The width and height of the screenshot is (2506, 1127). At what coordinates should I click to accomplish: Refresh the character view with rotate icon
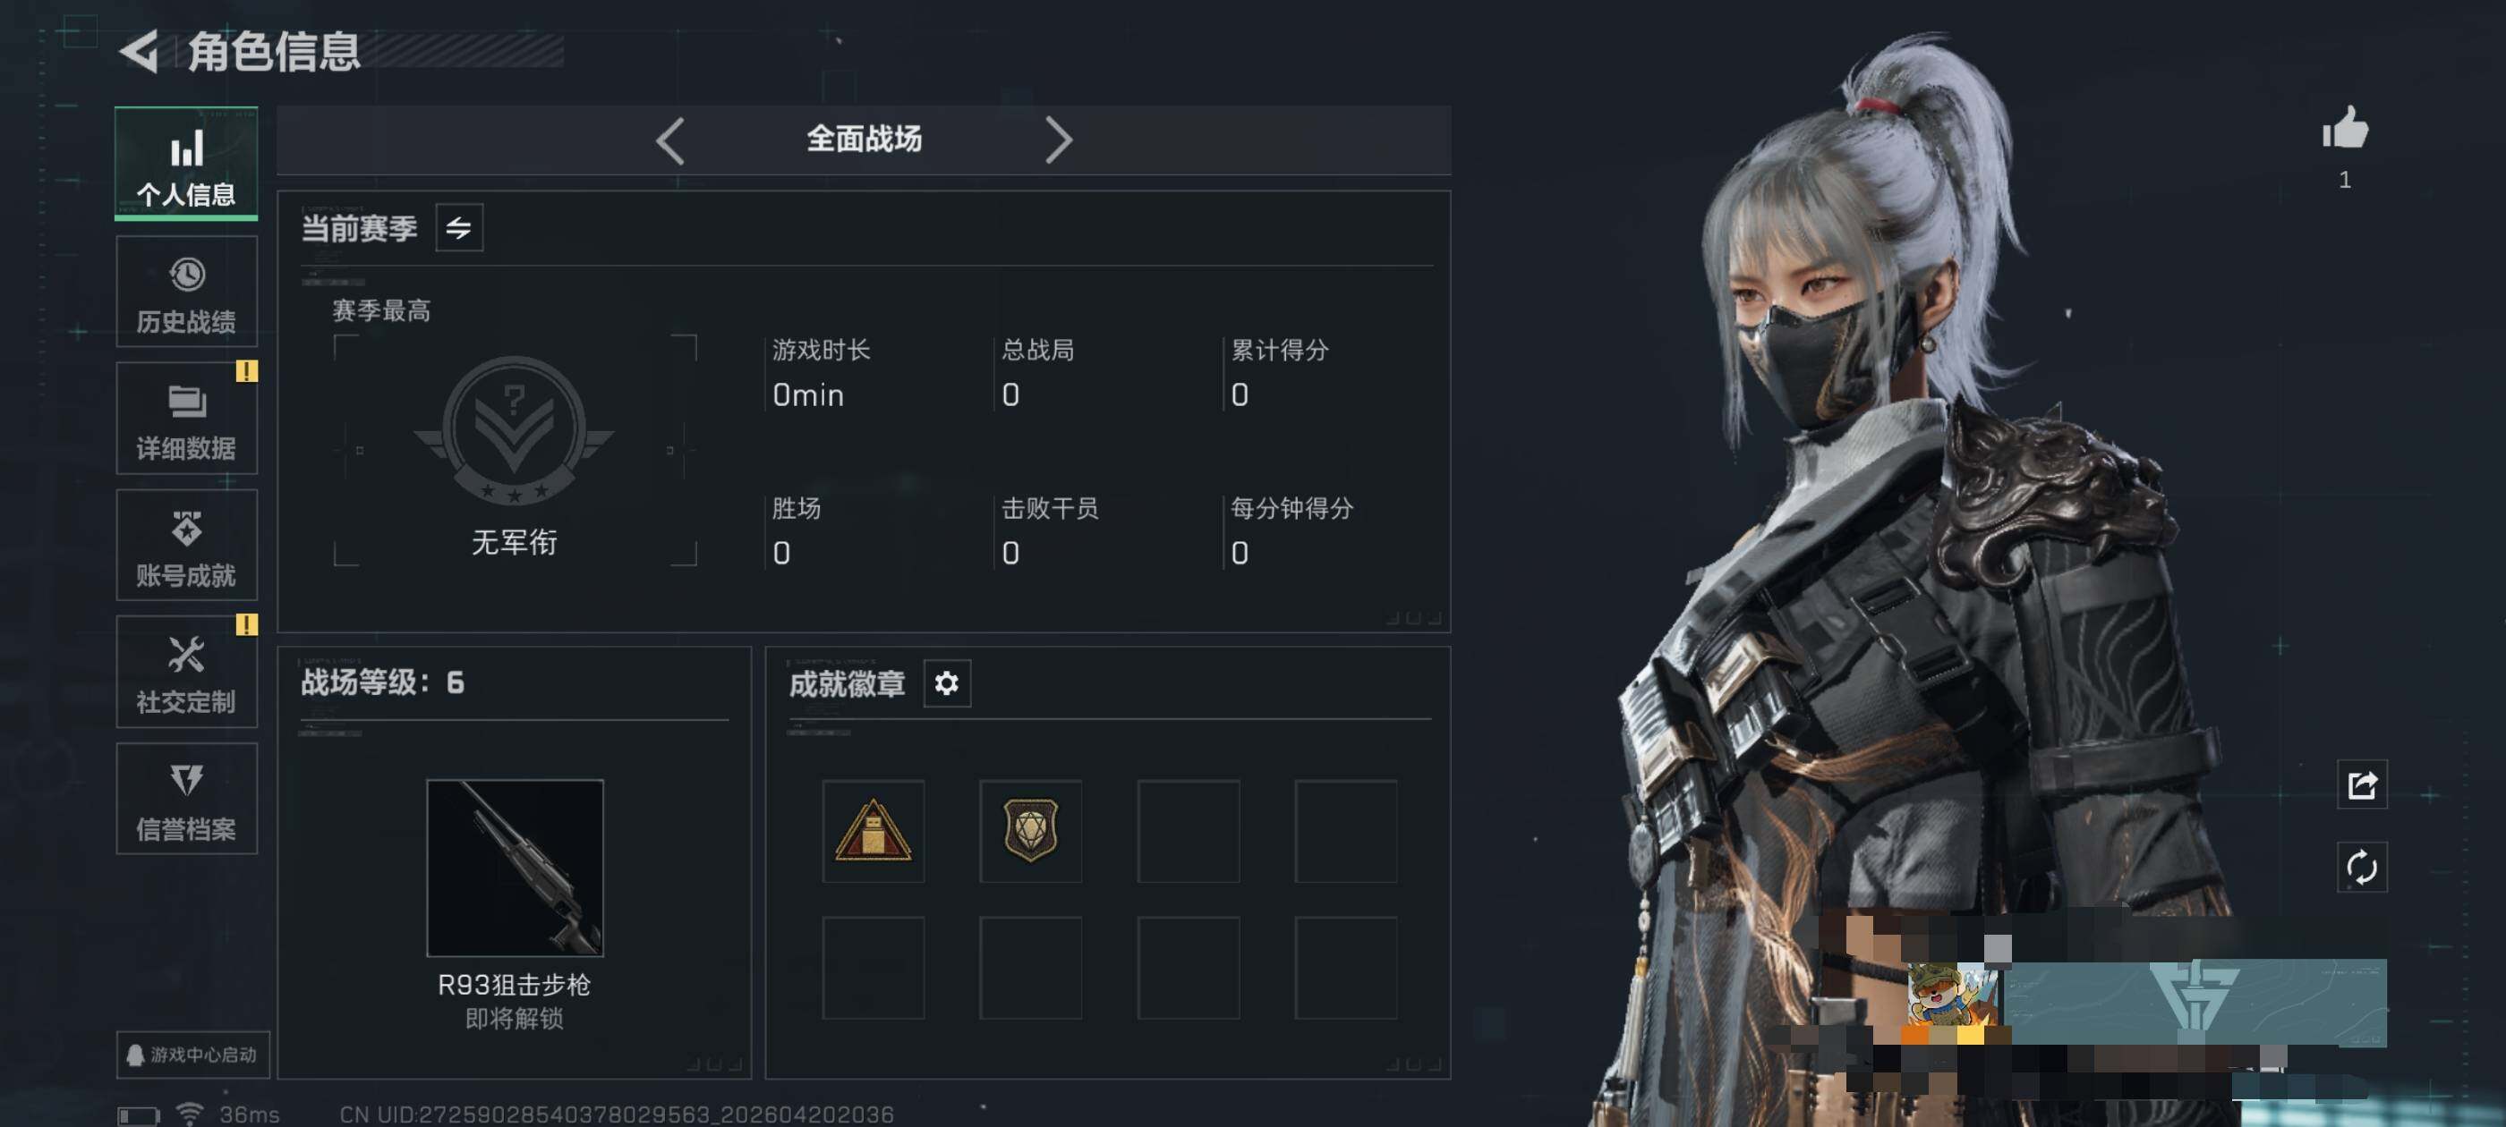(x=2362, y=868)
